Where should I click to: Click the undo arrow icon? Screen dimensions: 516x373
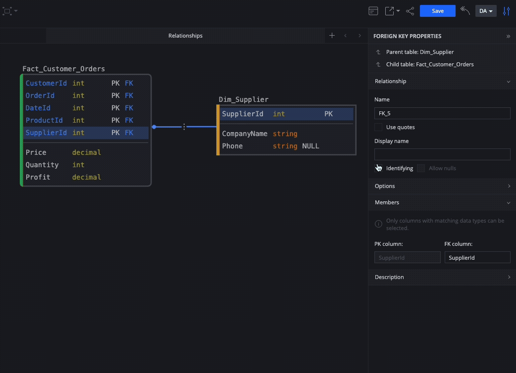pos(465,10)
